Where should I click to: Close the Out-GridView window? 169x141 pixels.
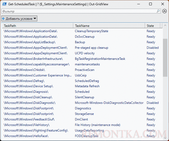coord(163,4)
